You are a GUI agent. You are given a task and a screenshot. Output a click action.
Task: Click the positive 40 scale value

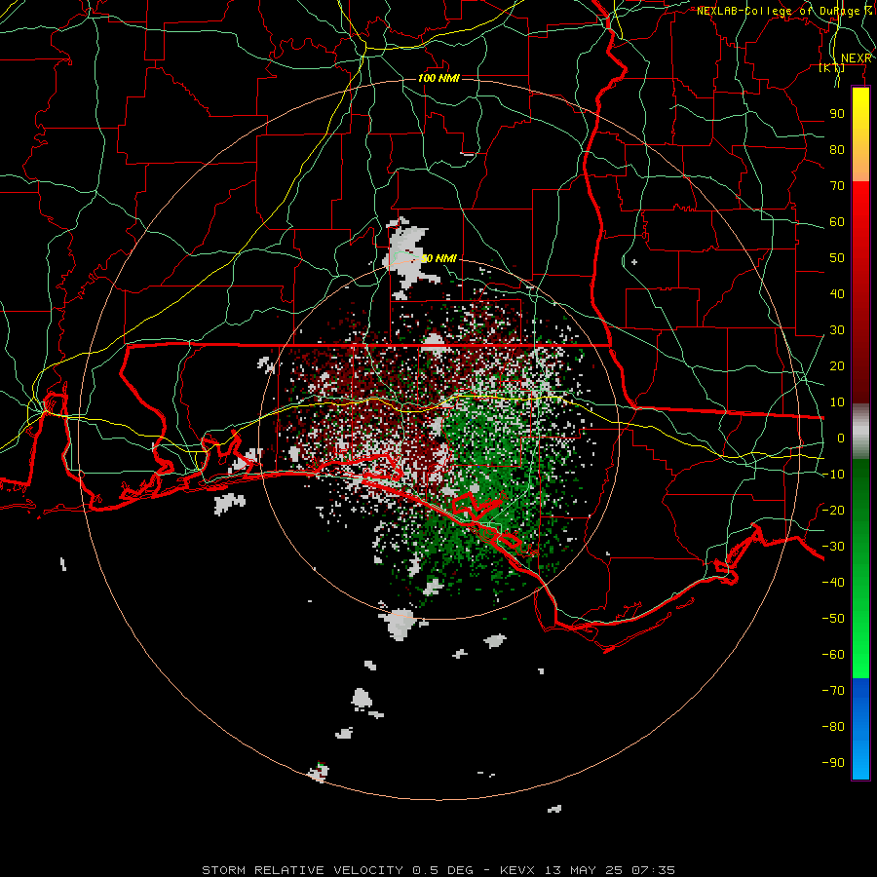837,294
